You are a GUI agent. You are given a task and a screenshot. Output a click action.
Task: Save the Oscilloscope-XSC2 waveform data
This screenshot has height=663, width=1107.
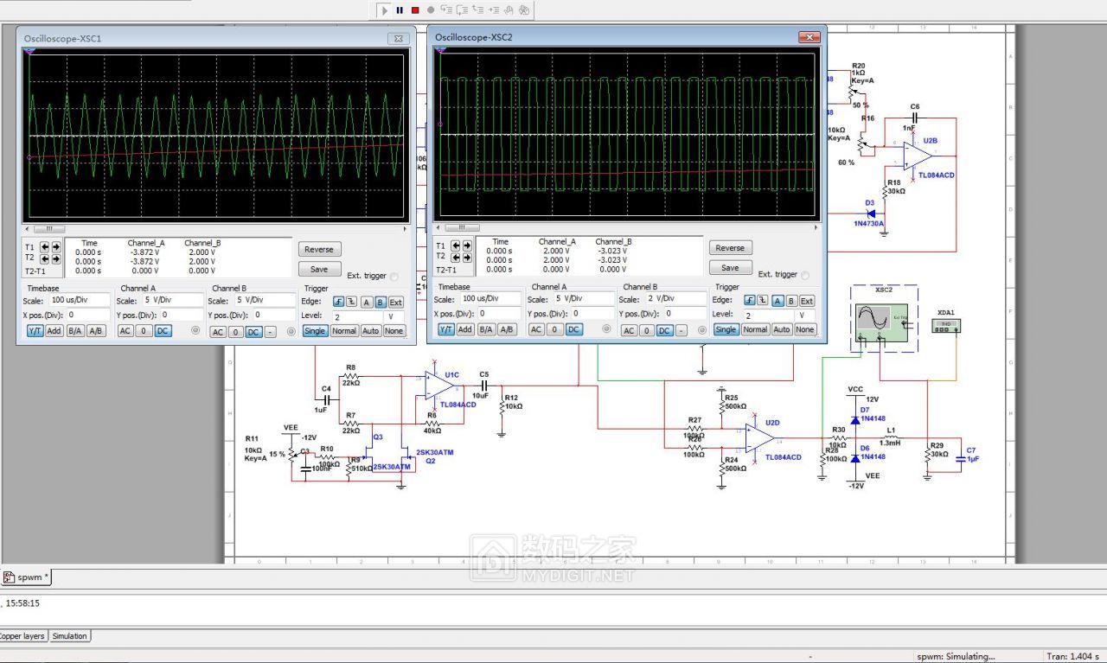pos(730,267)
